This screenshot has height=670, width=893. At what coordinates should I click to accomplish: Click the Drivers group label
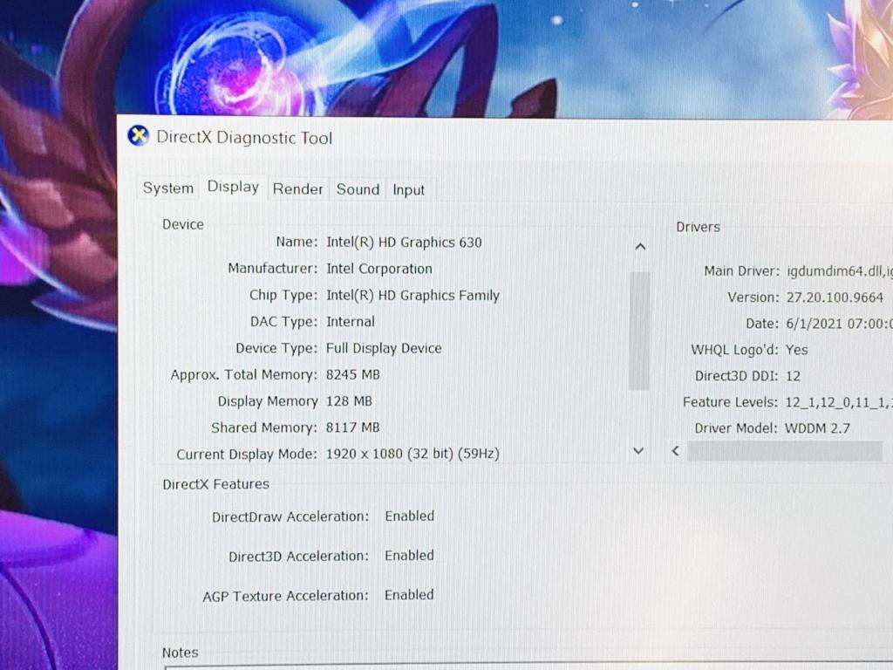coord(699,227)
